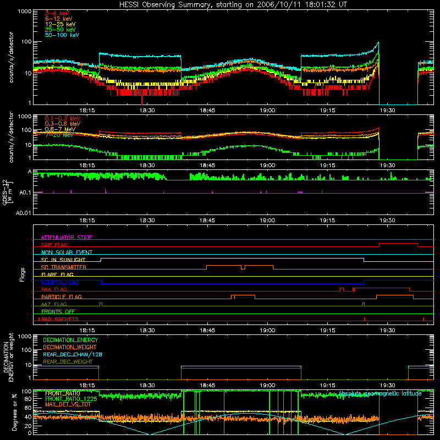Screen dimensions: 440x440
Task: Select the REAR_DEC_WEIGHT legend label
Action: pyautogui.click(x=68, y=362)
